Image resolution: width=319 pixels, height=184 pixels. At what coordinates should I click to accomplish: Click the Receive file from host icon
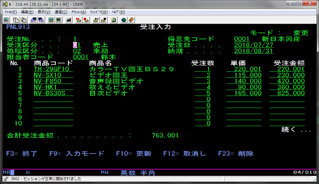[x=41, y=20]
